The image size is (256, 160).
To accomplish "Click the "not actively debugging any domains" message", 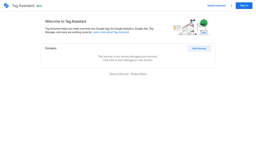I will click(128, 57).
